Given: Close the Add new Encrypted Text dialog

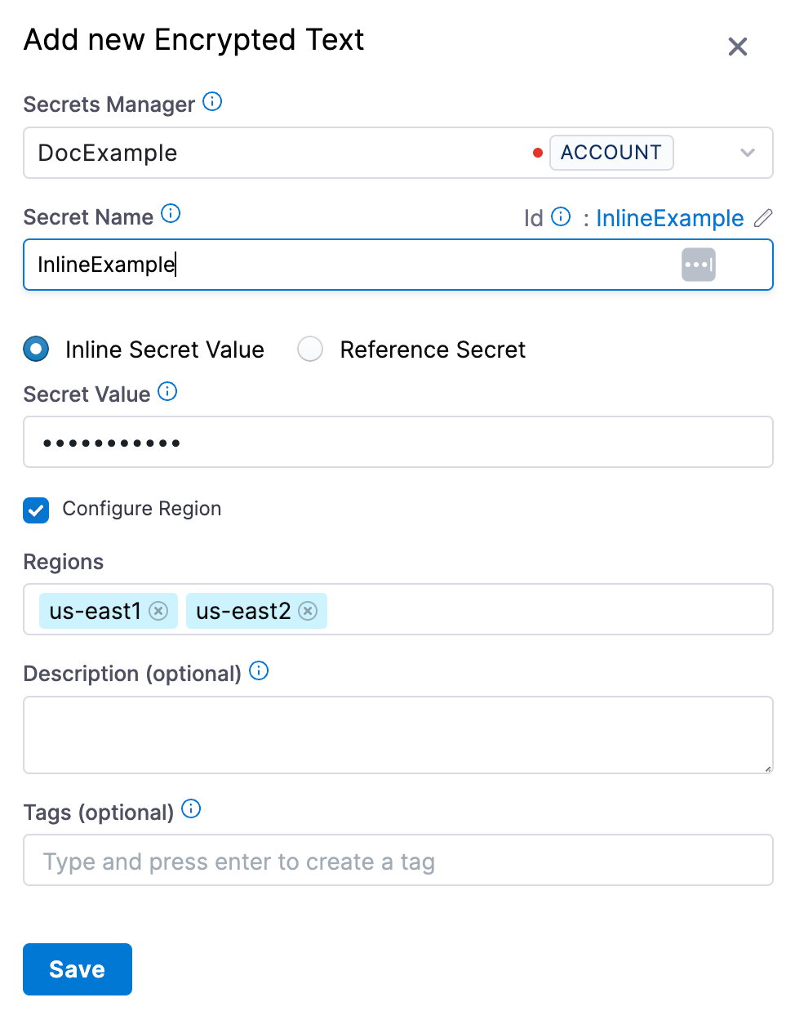Looking at the screenshot, I should click(x=738, y=47).
